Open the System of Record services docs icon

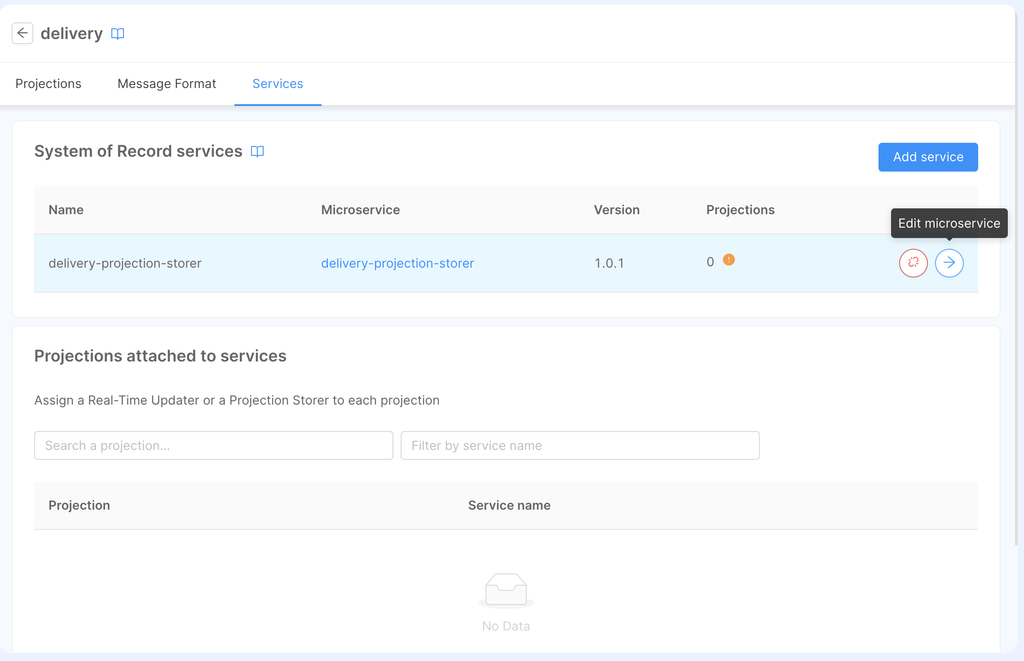click(x=257, y=151)
